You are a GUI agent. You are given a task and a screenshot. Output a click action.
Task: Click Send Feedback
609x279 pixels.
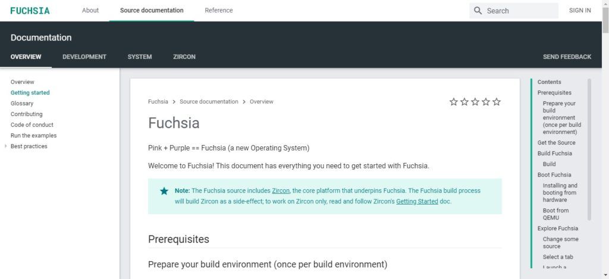pyautogui.click(x=567, y=57)
